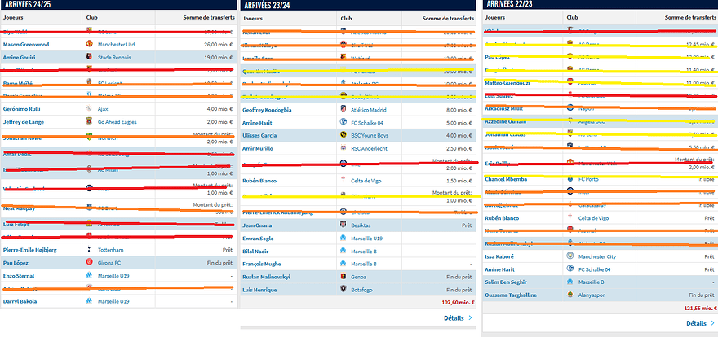Open Go Ahead Eagles club link
The height and width of the screenshot is (337, 718).
click(x=117, y=121)
